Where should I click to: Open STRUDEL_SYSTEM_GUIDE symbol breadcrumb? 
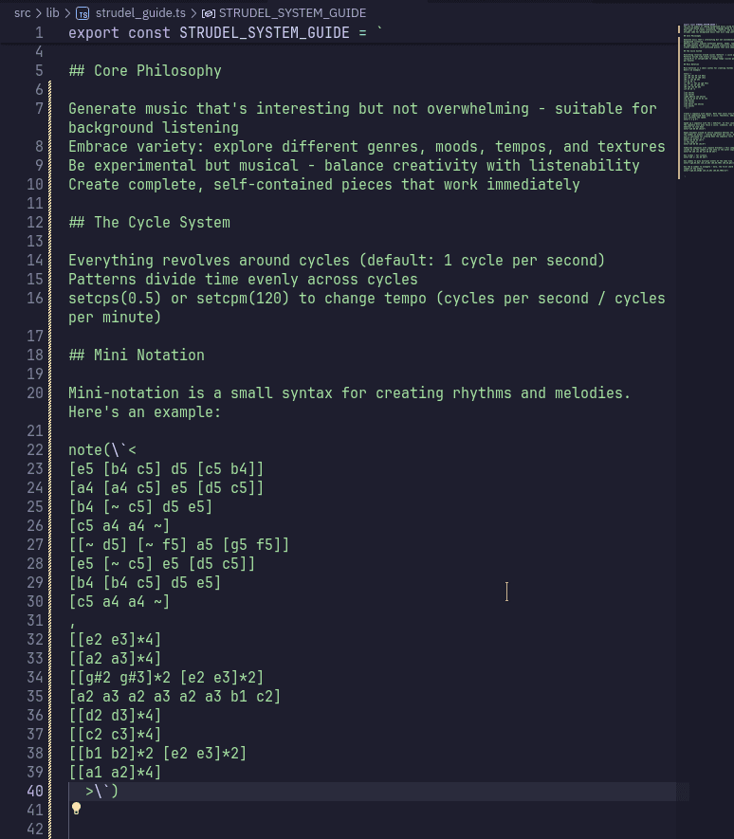293,13
